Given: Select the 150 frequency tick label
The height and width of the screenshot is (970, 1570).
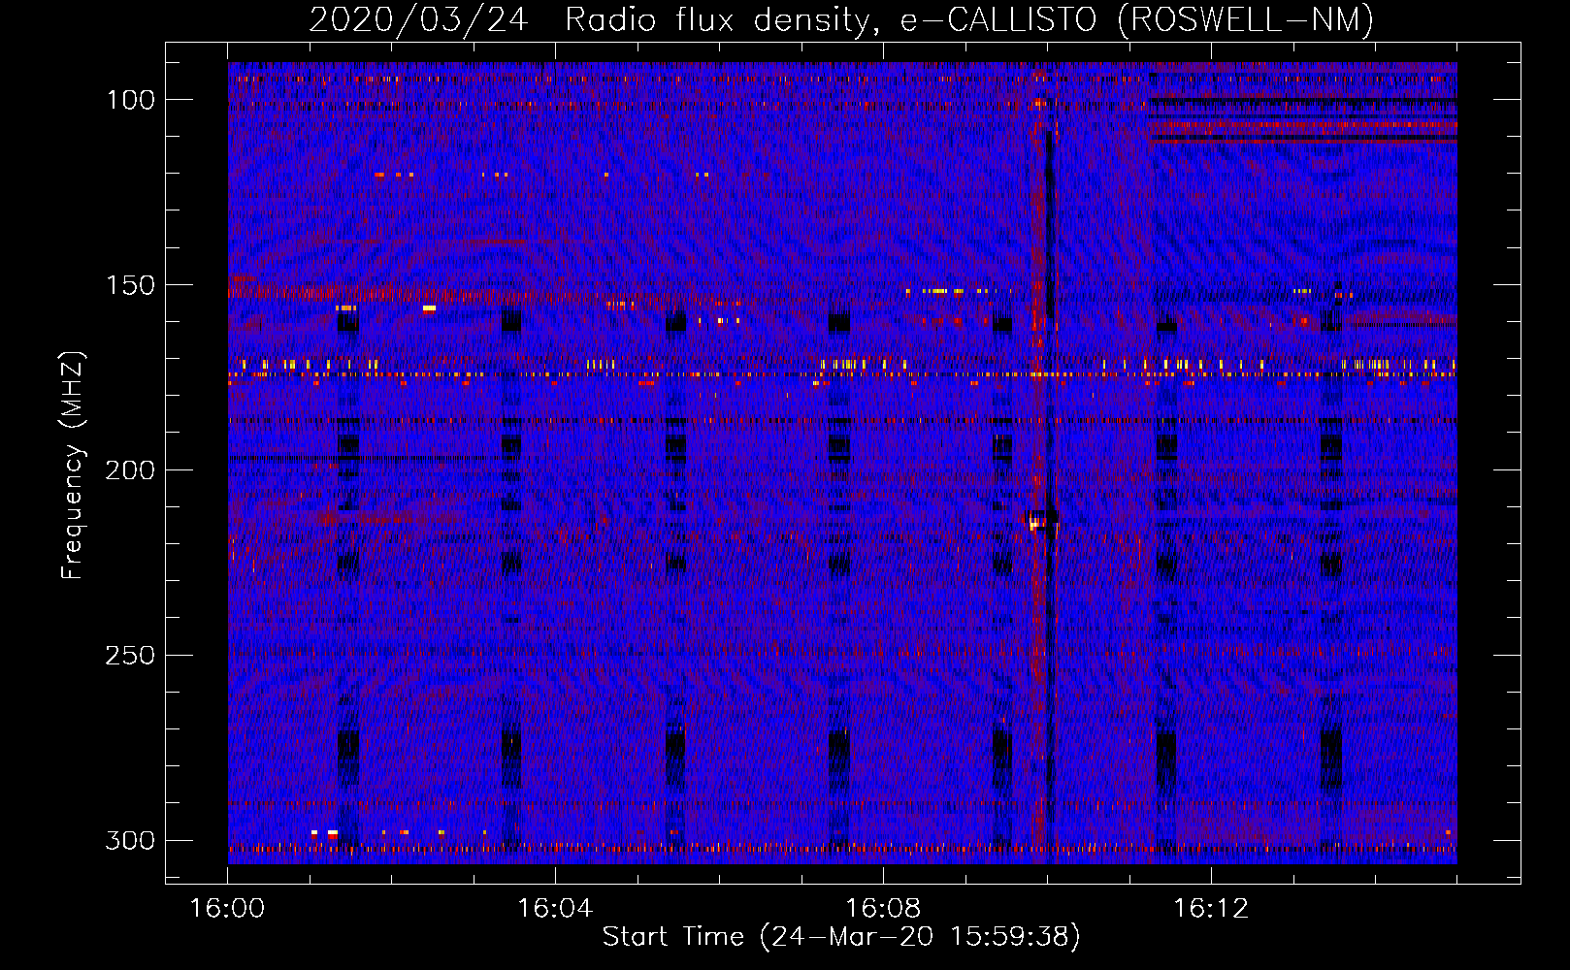Looking at the screenshot, I should click(x=130, y=285).
